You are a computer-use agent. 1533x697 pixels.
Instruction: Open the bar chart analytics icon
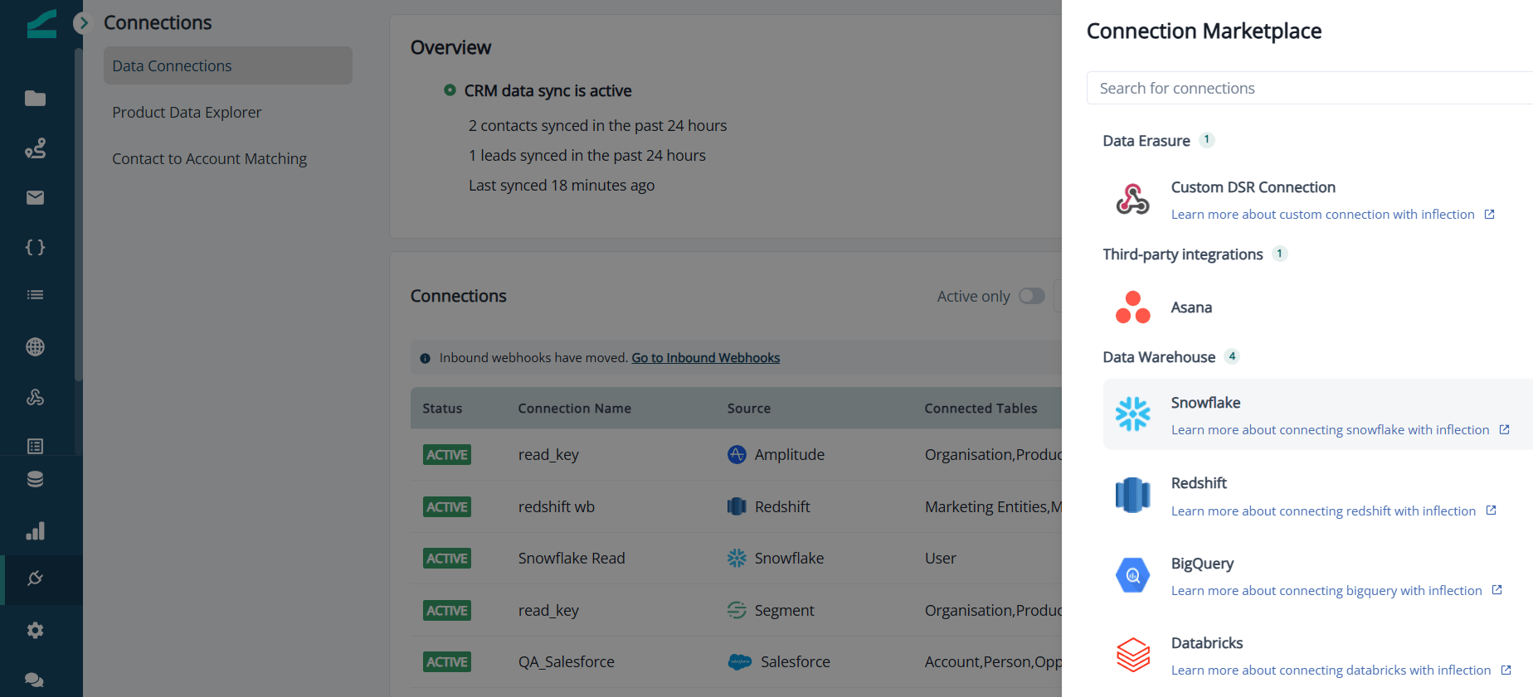[x=35, y=530]
